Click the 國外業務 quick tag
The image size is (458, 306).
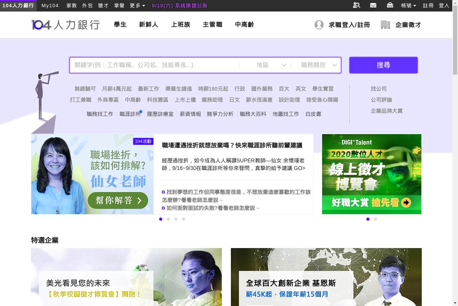(262, 89)
